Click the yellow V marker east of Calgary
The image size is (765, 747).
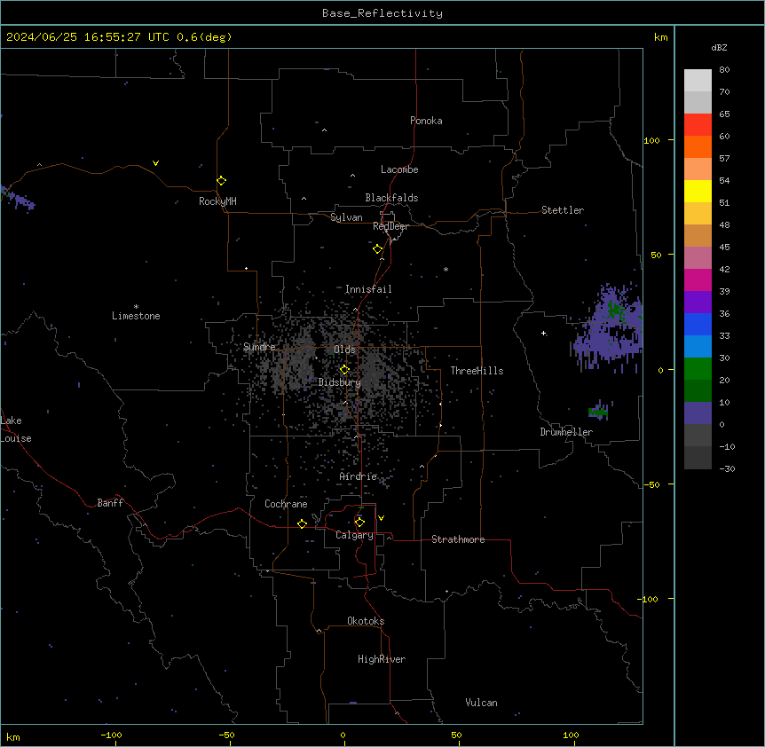tap(381, 518)
